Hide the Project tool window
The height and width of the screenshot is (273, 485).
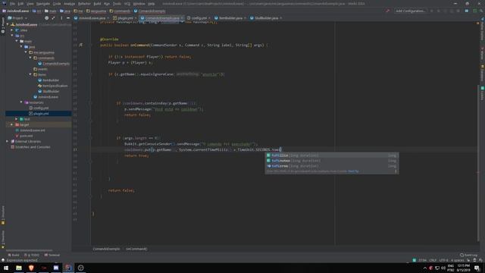pos(68,18)
